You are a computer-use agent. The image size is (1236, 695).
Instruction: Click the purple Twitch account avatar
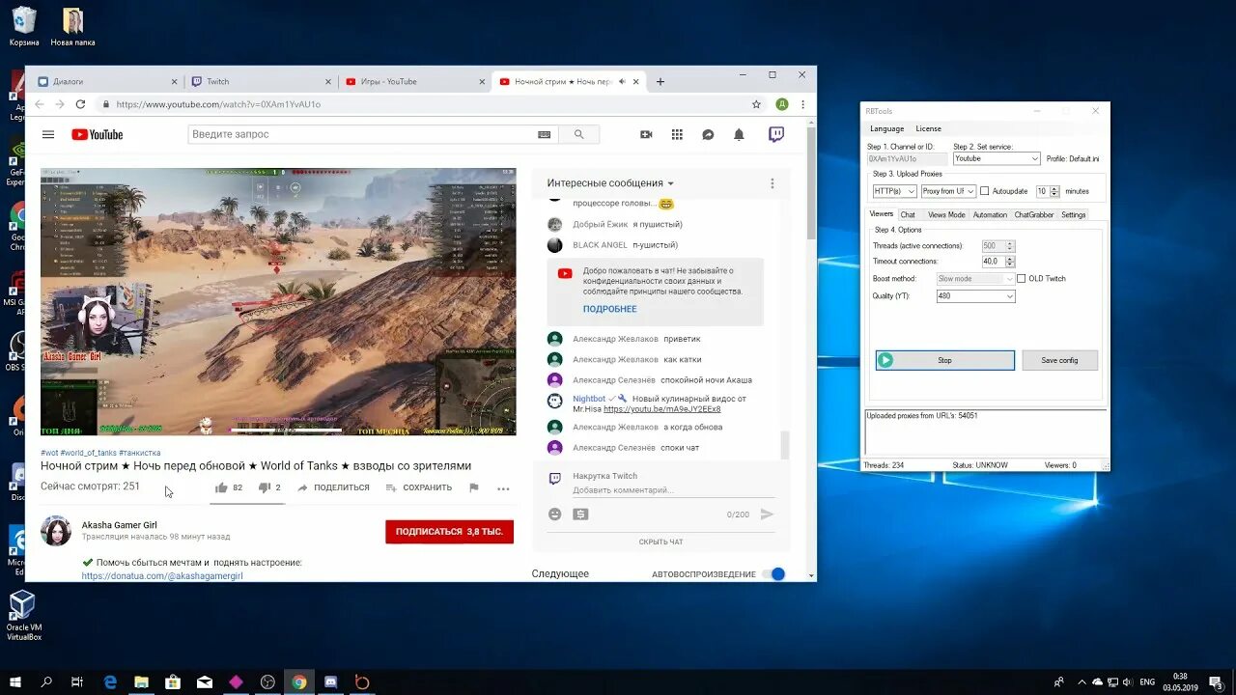tap(776, 134)
